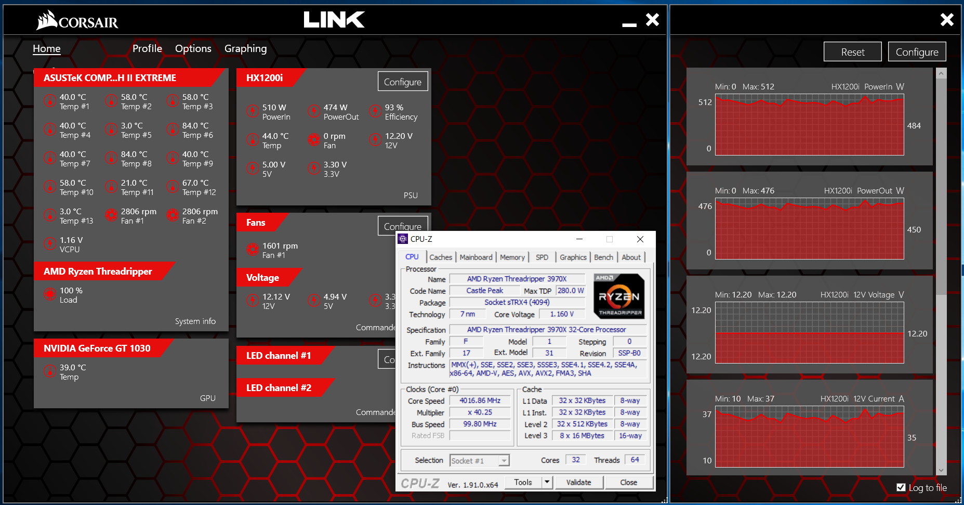Click the HX1200i PowerOut icon
Screen dimensions: 964x505
point(314,111)
